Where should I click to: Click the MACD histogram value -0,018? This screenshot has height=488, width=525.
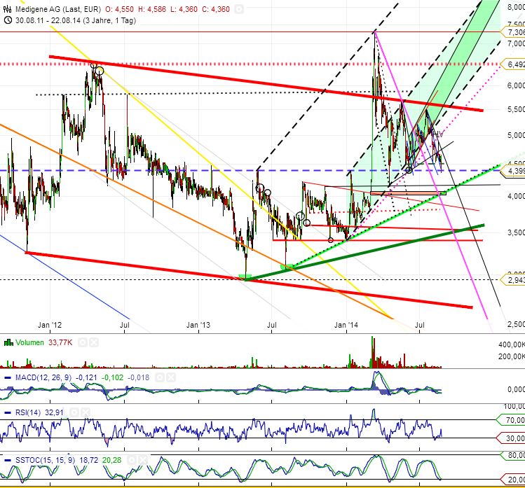point(139,377)
